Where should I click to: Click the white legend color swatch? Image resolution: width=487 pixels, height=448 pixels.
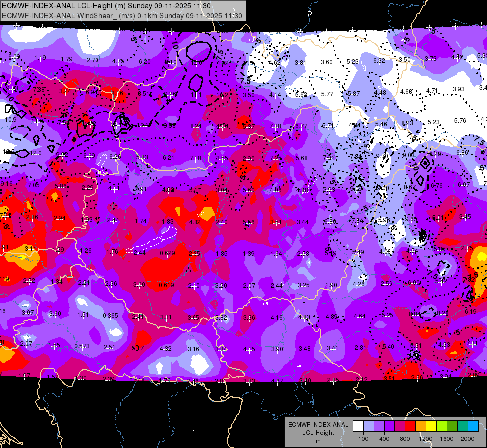pyautogui.click(x=358, y=426)
